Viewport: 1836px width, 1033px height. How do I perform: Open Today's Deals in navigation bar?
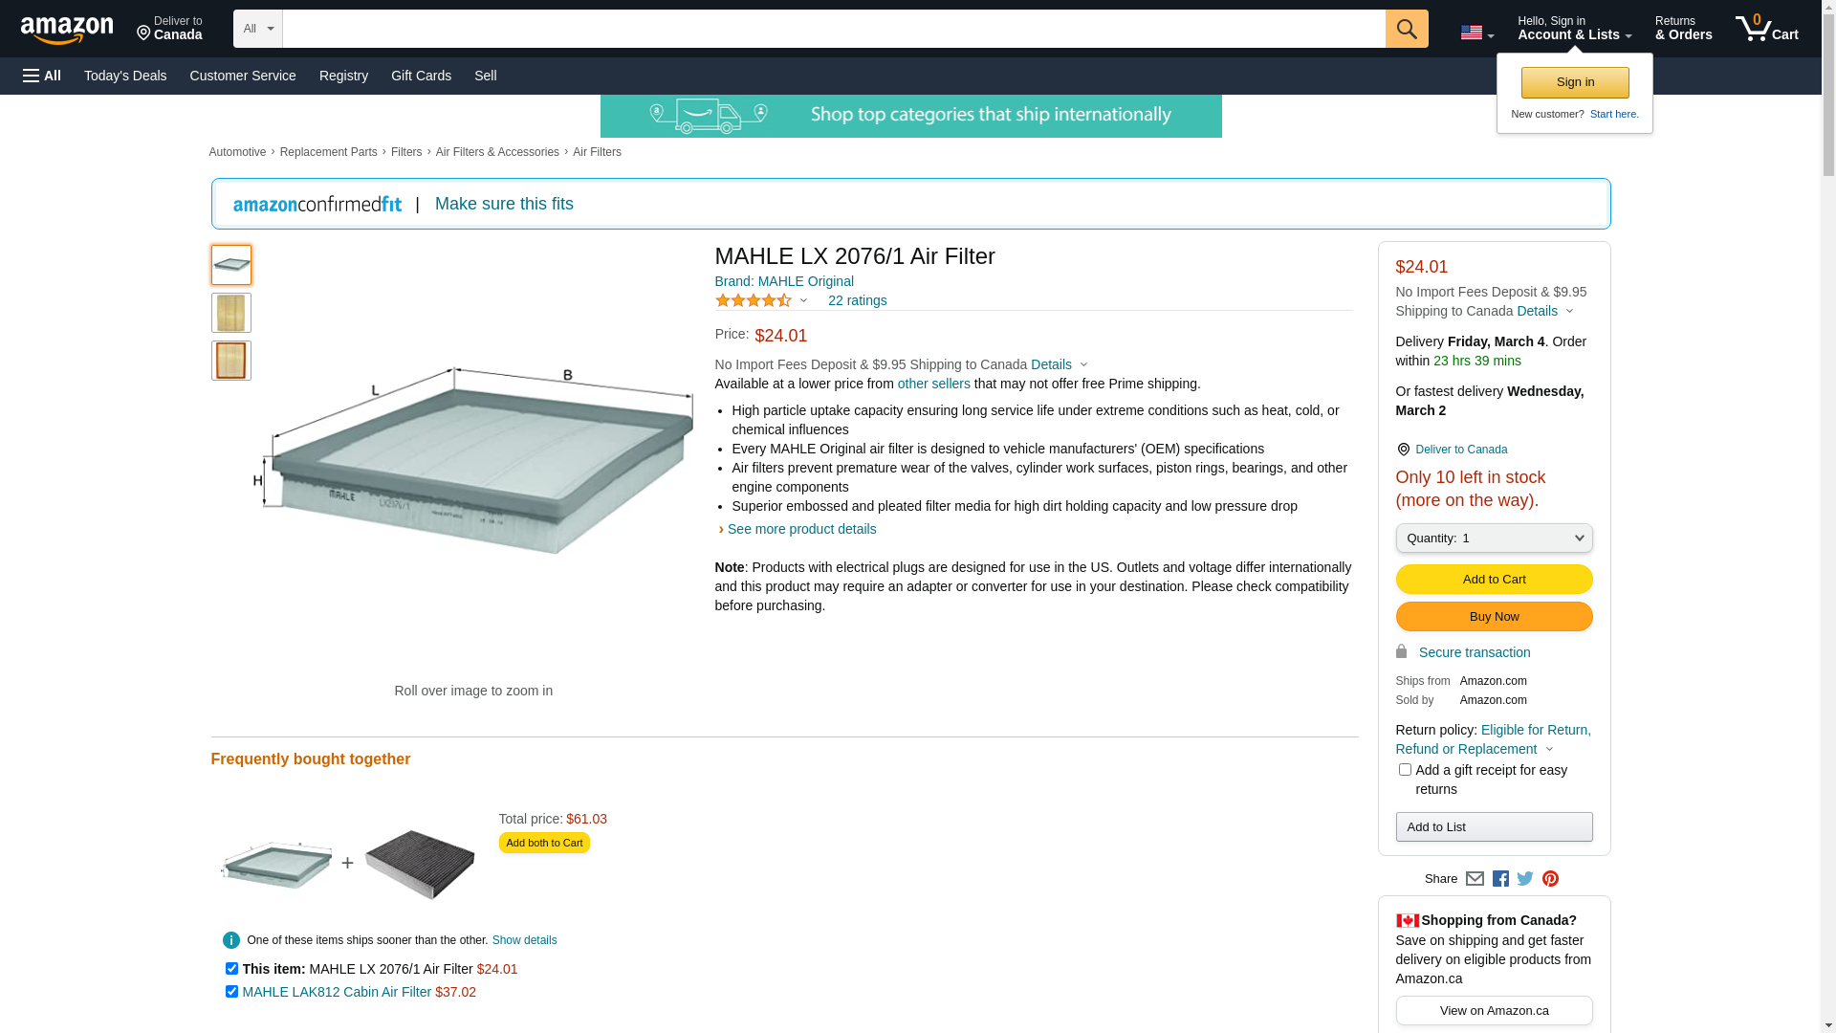(x=125, y=76)
